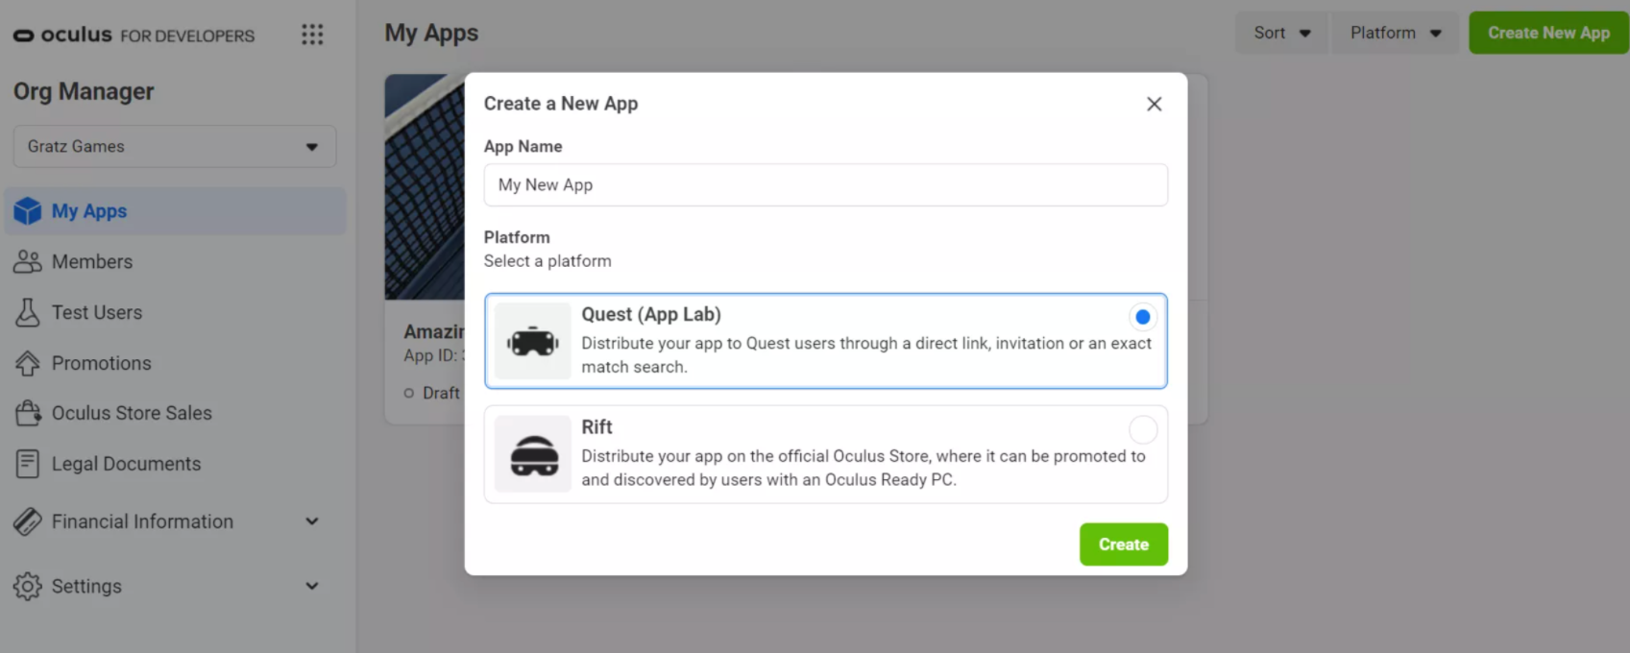The width and height of the screenshot is (1630, 653).
Task: Select the Rift platform radio button
Action: point(1142,429)
